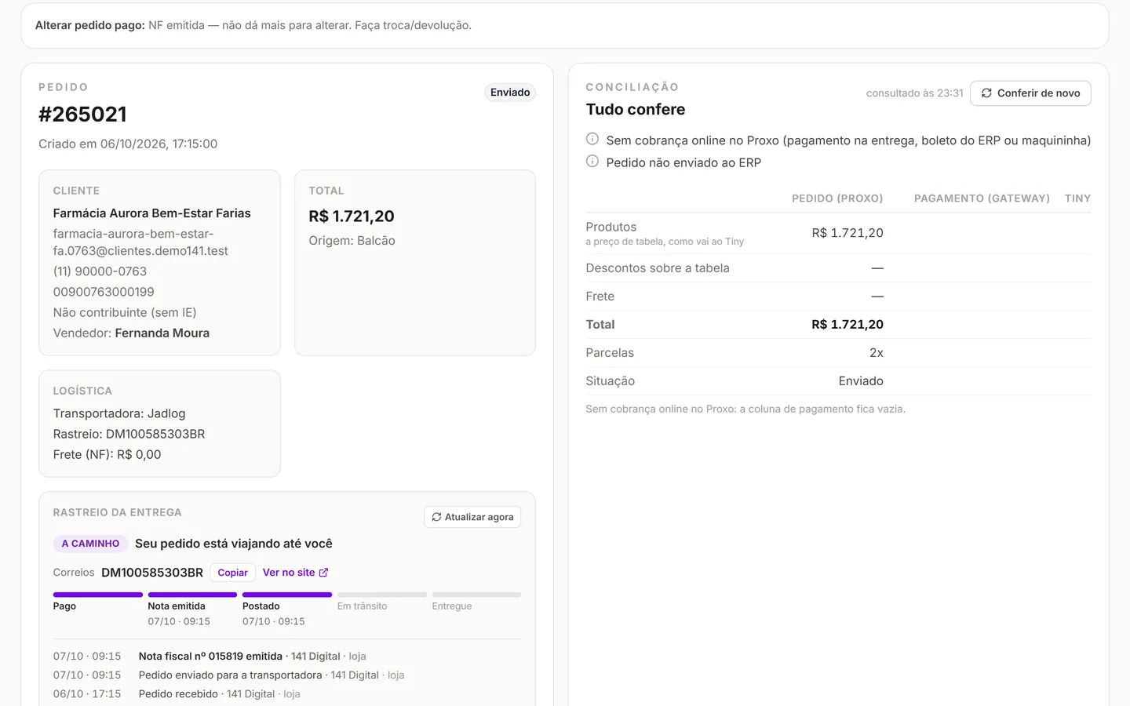The height and width of the screenshot is (706, 1130).
Task: Click the 'Pedido recebido' event row
Action: tap(286, 694)
